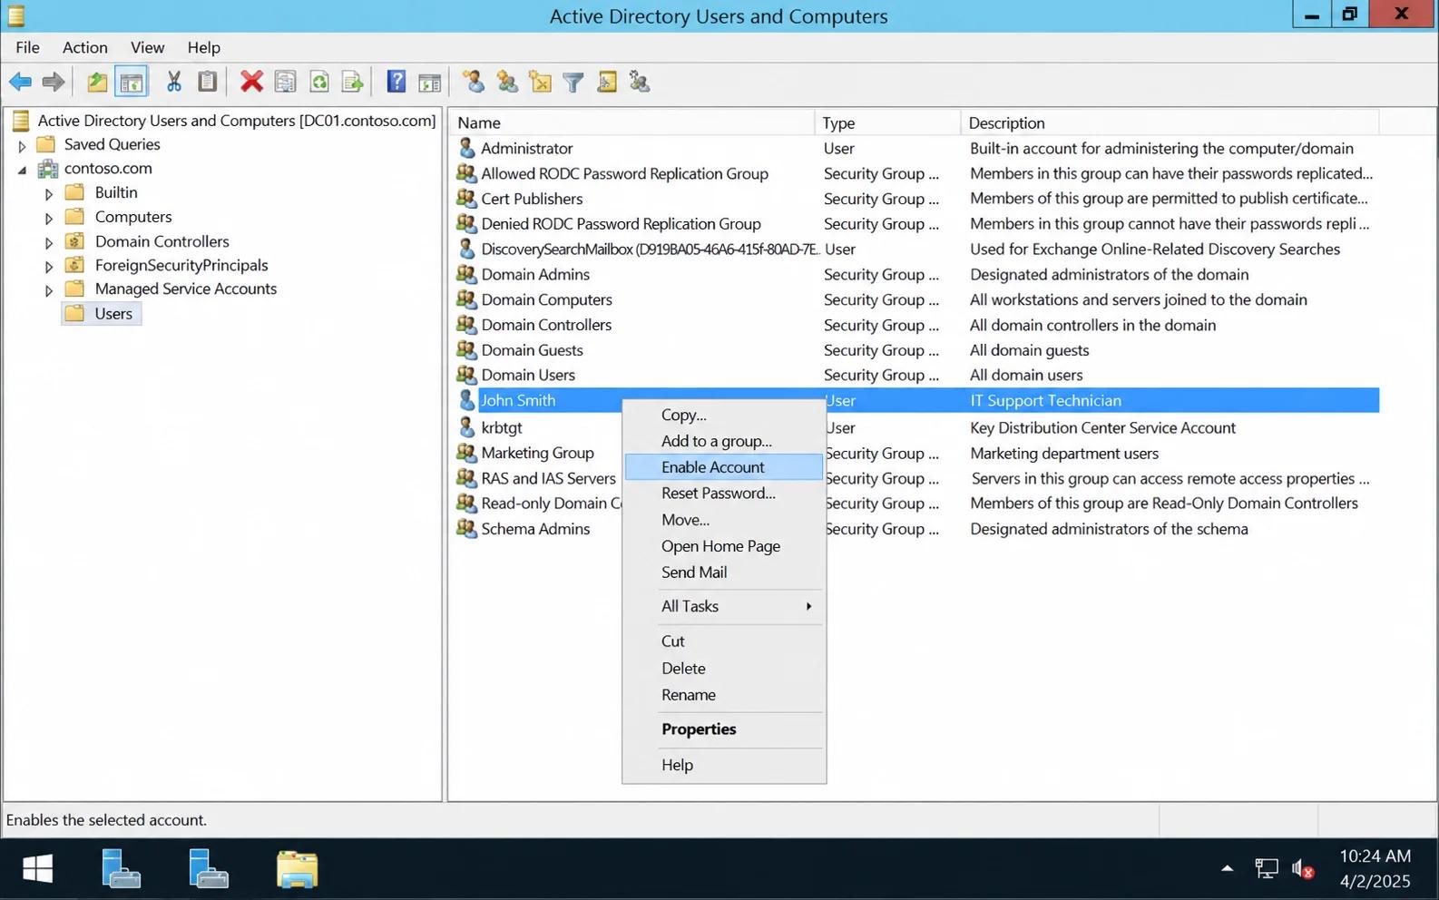
Task: Click the Cut scissors toolbar icon
Action: (x=174, y=83)
